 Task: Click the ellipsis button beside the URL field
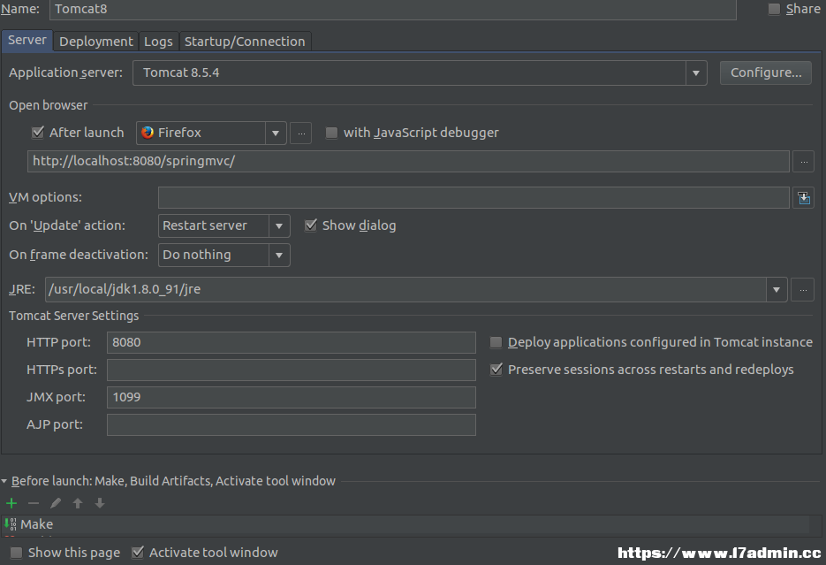pos(804,162)
